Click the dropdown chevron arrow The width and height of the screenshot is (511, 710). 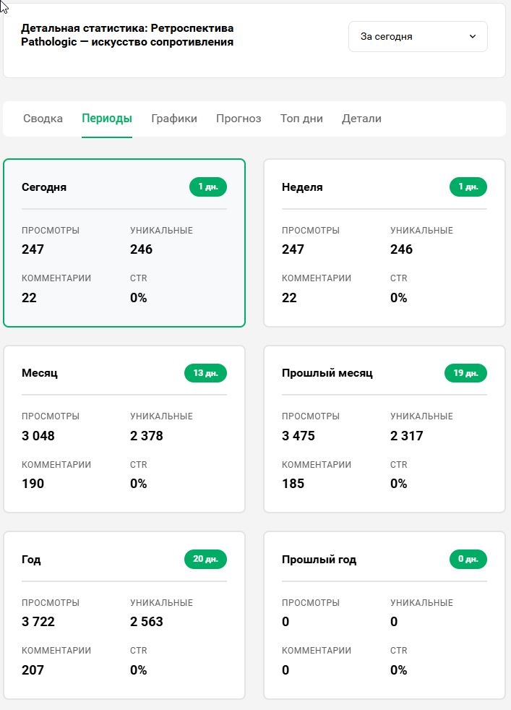pyautogui.click(x=473, y=36)
